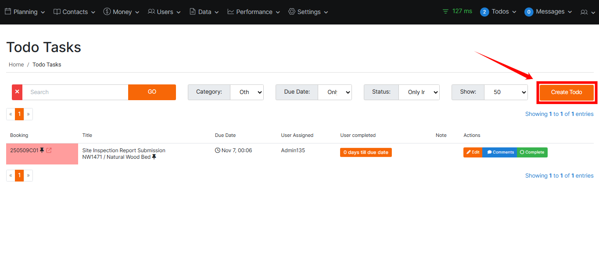Open the Performance menu
Image resolution: width=599 pixels, height=269 pixels.
click(254, 12)
